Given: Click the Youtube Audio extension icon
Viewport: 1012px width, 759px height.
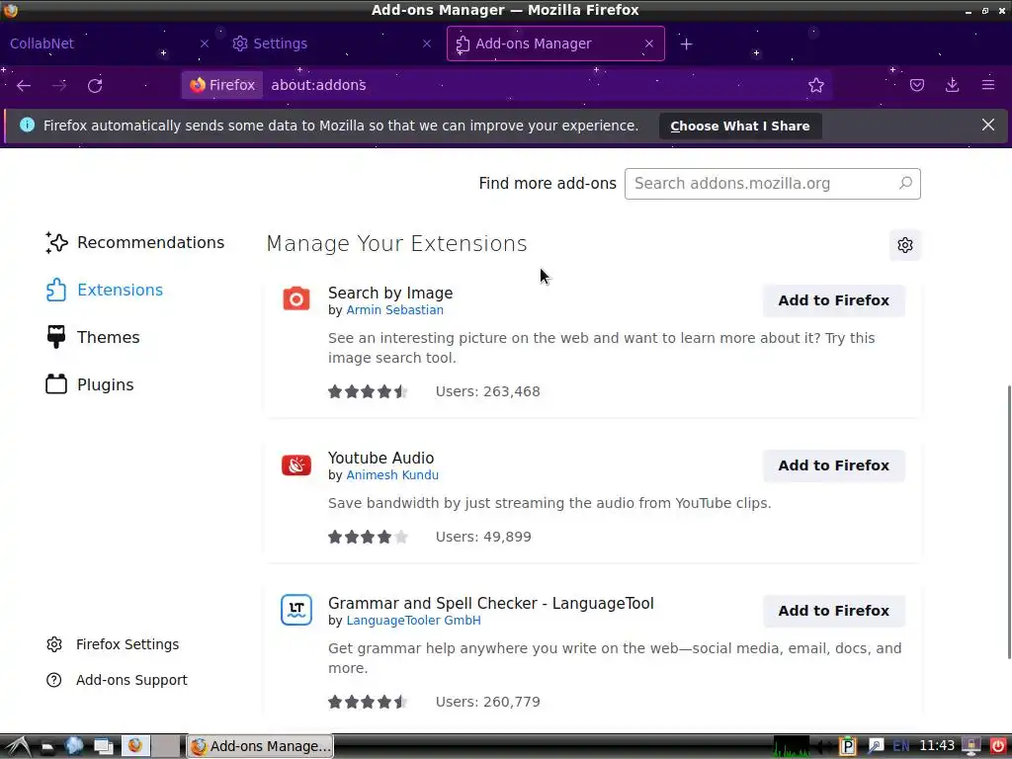Looking at the screenshot, I should 296,464.
